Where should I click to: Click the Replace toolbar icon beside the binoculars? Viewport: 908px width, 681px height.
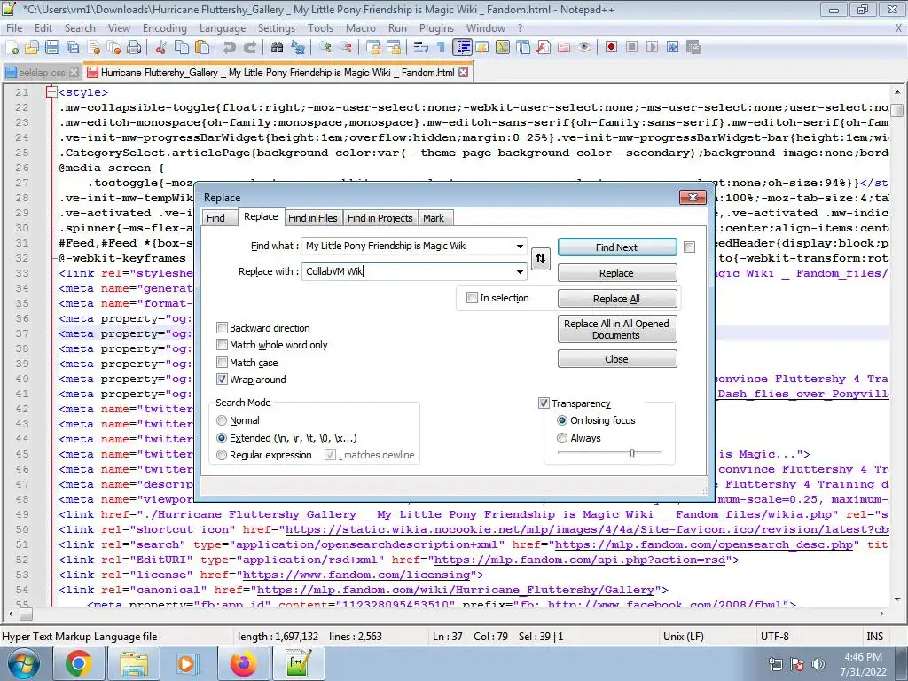tap(298, 48)
